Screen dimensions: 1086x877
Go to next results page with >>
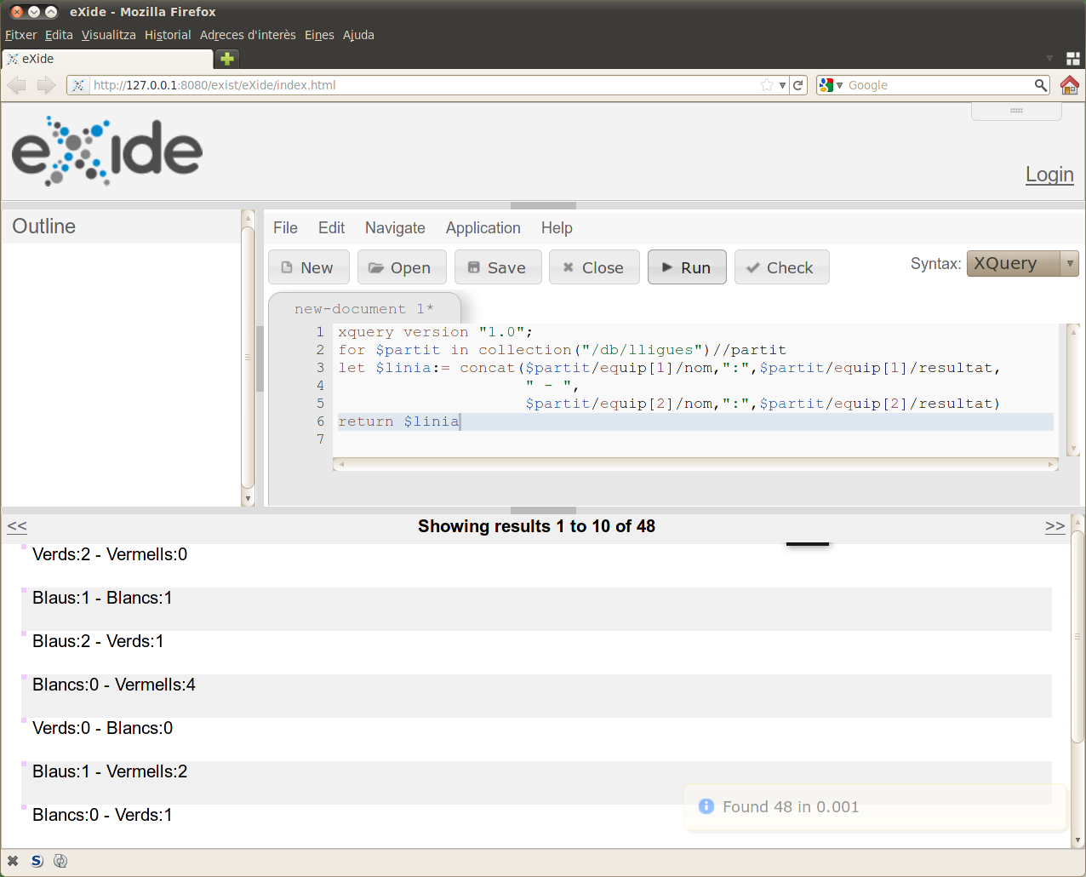coord(1055,526)
